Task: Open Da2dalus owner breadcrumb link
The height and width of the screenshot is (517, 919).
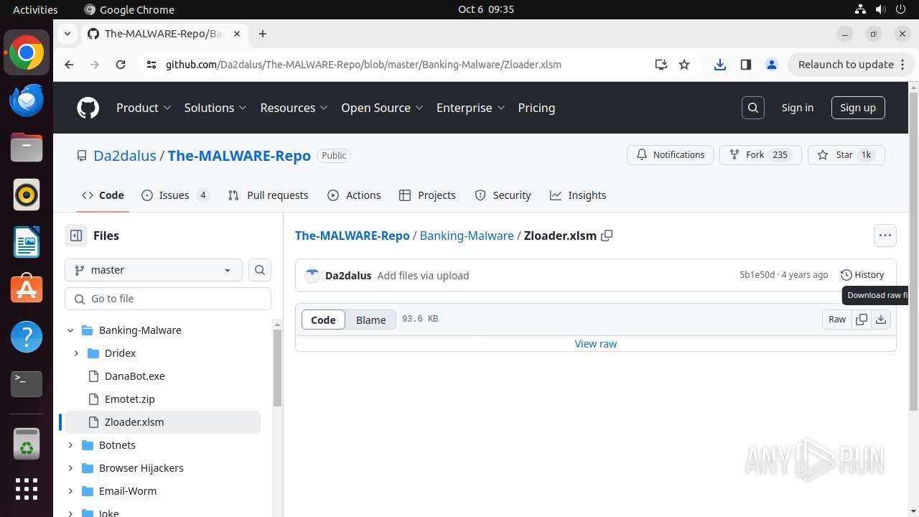Action: [x=125, y=156]
